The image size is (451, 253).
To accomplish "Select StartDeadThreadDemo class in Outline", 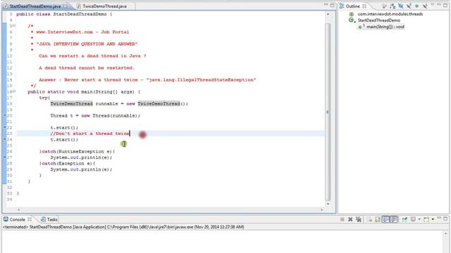I will click(379, 20).
